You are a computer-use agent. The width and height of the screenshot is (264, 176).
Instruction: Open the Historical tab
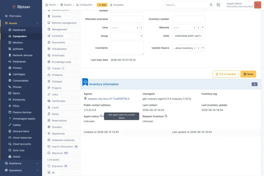pyautogui.click(x=63, y=153)
